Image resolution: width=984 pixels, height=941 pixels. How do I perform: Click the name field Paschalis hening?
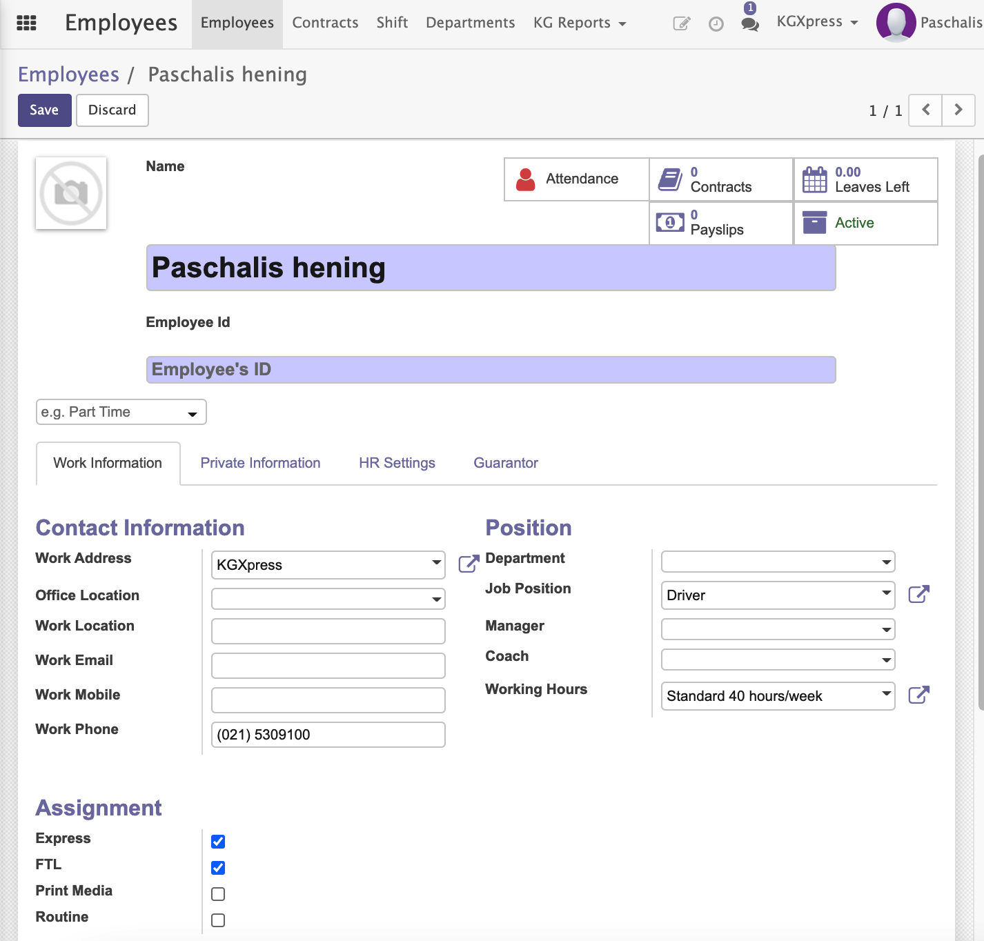click(491, 268)
